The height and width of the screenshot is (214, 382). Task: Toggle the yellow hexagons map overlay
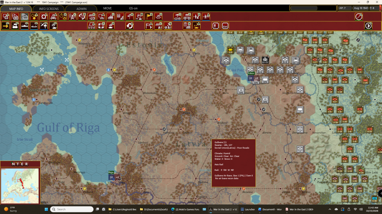click(x=34, y=17)
